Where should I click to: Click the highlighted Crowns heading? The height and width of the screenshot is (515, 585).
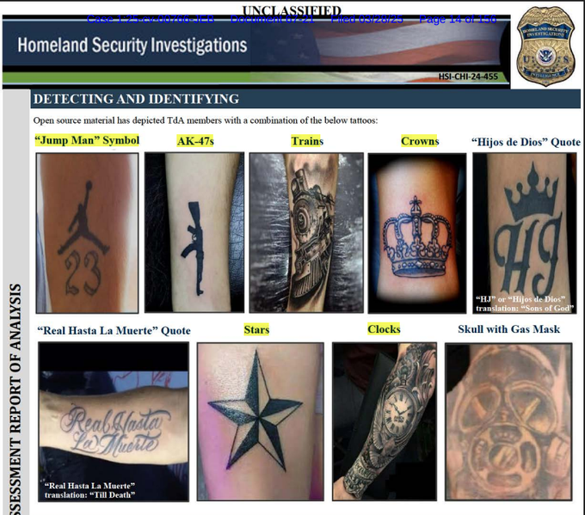click(x=420, y=141)
